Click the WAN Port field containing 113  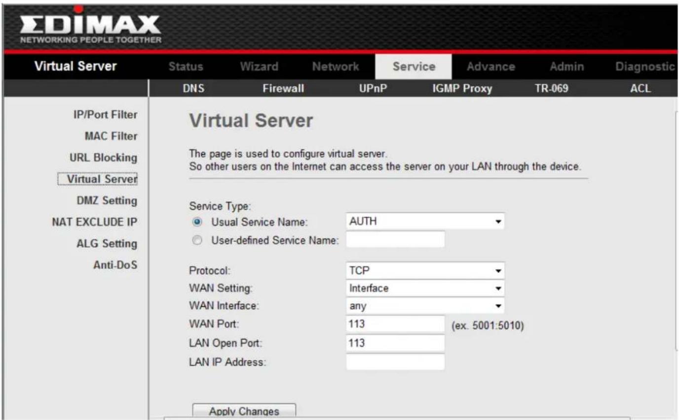click(x=395, y=324)
